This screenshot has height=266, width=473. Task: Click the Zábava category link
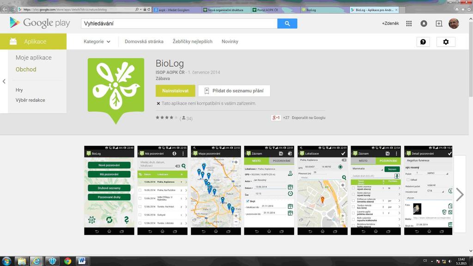pyautogui.click(x=163, y=79)
